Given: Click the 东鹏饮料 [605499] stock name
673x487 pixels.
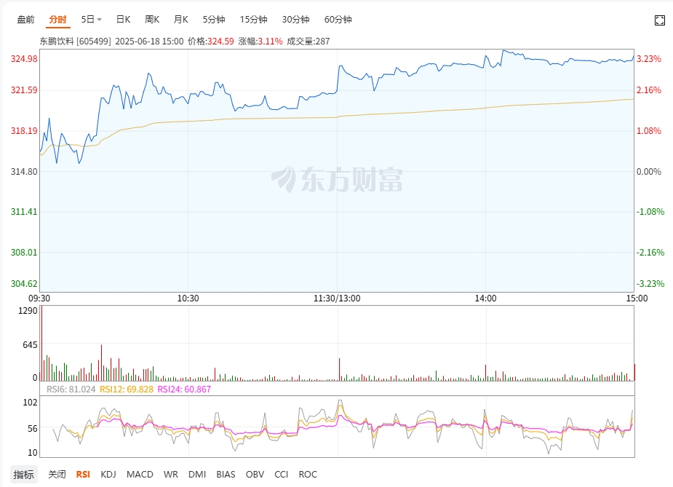Looking at the screenshot, I should click(75, 41).
